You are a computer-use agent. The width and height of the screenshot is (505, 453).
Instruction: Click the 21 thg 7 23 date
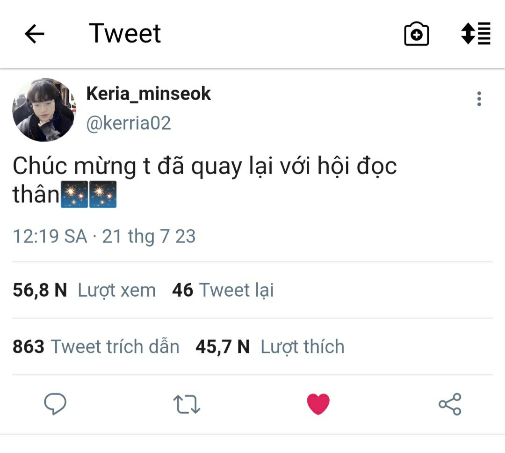click(149, 236)
